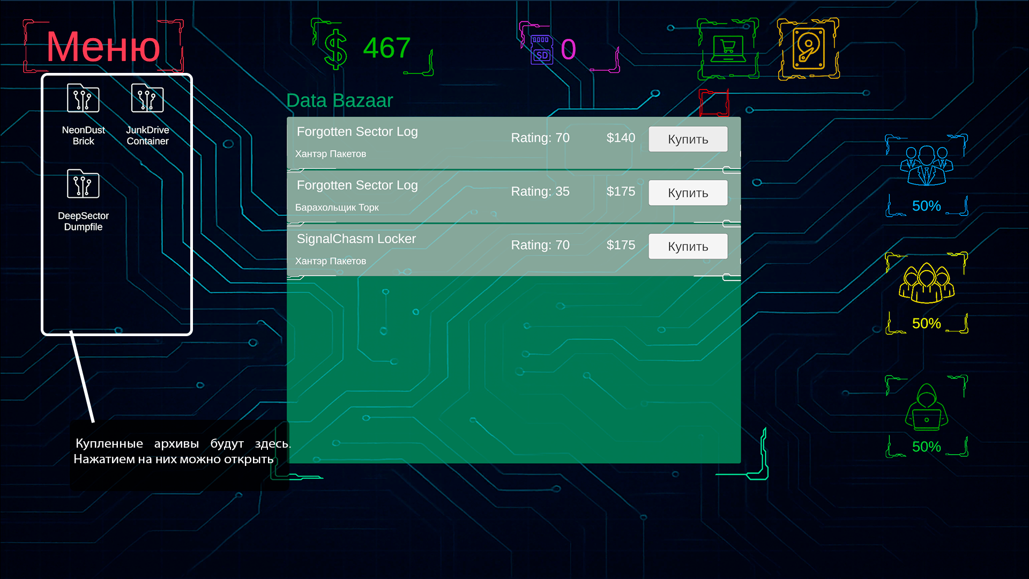Click the purple SD card icon

click(541, 49)
